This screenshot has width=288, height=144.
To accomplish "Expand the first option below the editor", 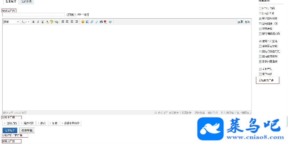I will [11, 123].
